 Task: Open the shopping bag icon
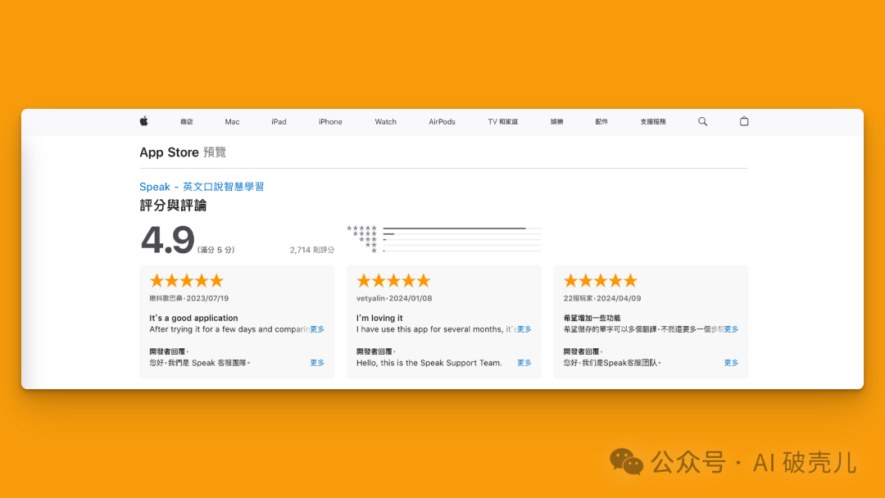click(744, 121)
